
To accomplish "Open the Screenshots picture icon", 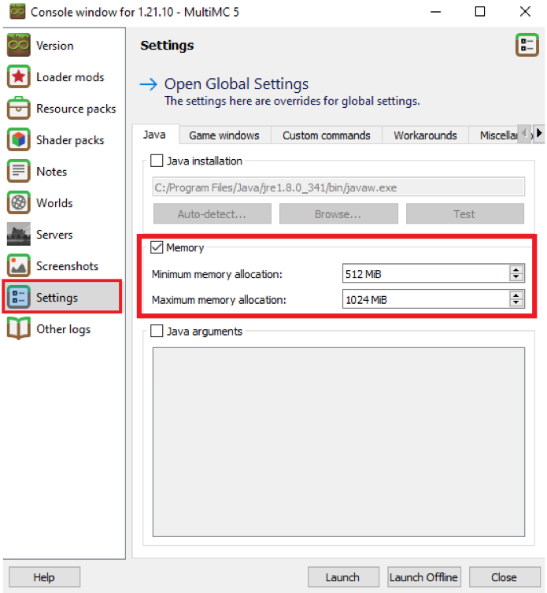I will 18,266.
